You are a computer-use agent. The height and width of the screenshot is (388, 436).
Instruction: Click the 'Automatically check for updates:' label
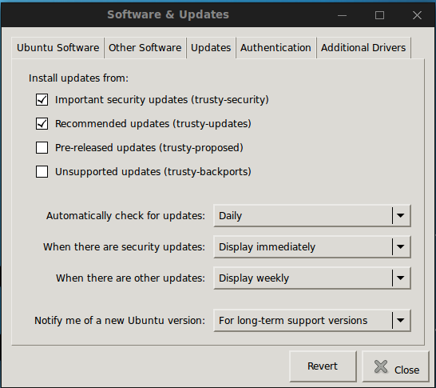pos(125,216)
